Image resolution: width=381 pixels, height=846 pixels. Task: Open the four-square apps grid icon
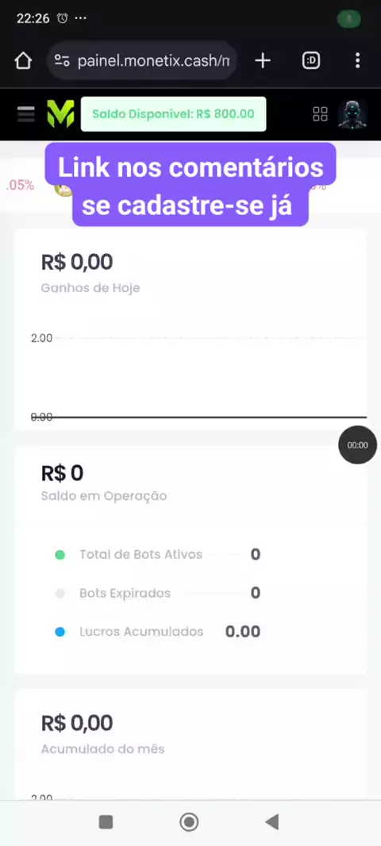[320, 114]
